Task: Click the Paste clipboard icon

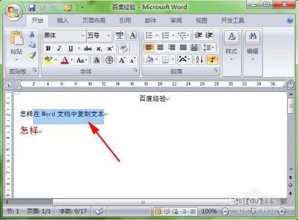Action: (17, 38)
